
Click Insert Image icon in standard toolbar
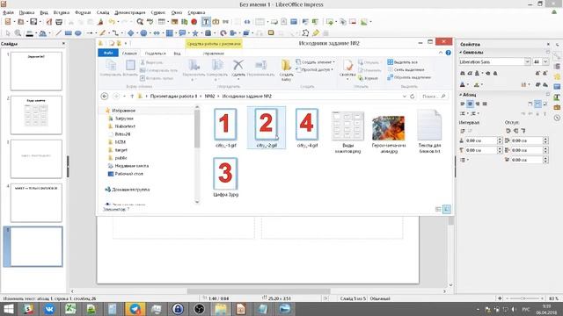(x=174, y=22)
